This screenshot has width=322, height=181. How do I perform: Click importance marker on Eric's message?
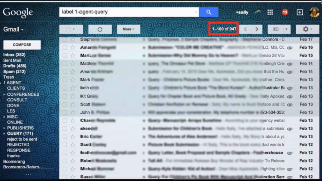(x=144, y=137)
